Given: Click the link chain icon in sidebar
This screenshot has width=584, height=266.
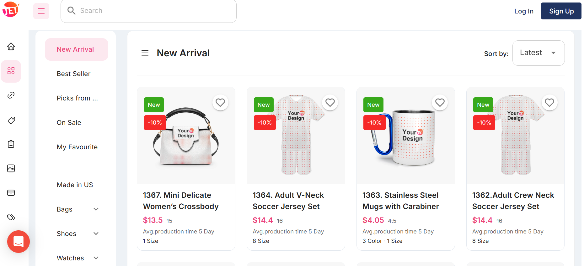Looking at the screenshot, I should pos(11,95).
